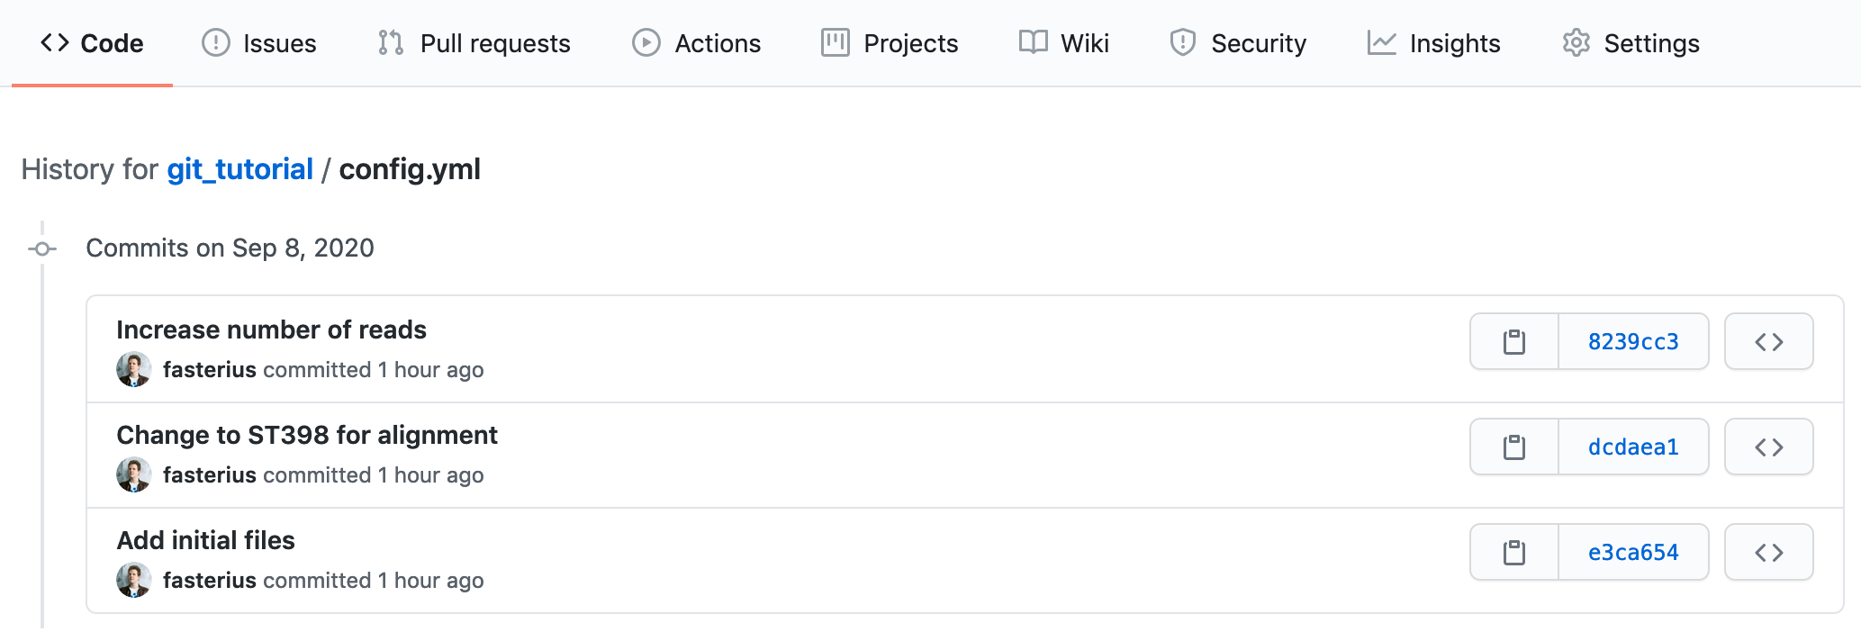Image resolution: width=1861 pixels, height=641 pixels.
Task: Open the Actions tab
Action: (x=697, y=43)
